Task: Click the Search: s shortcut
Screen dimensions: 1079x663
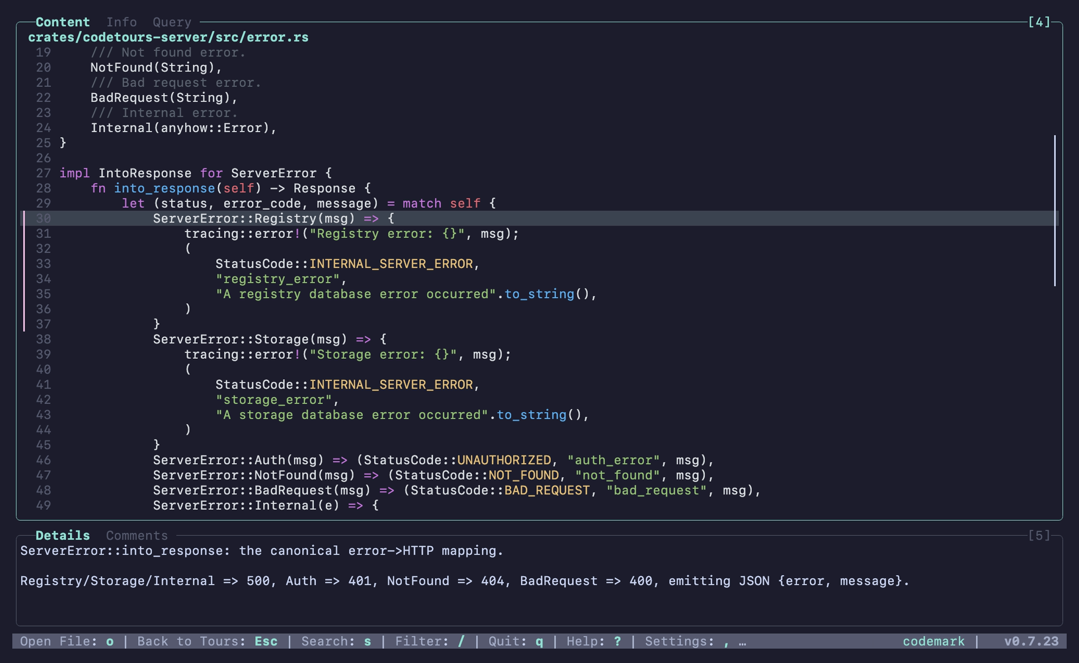Action: (336, 641)
